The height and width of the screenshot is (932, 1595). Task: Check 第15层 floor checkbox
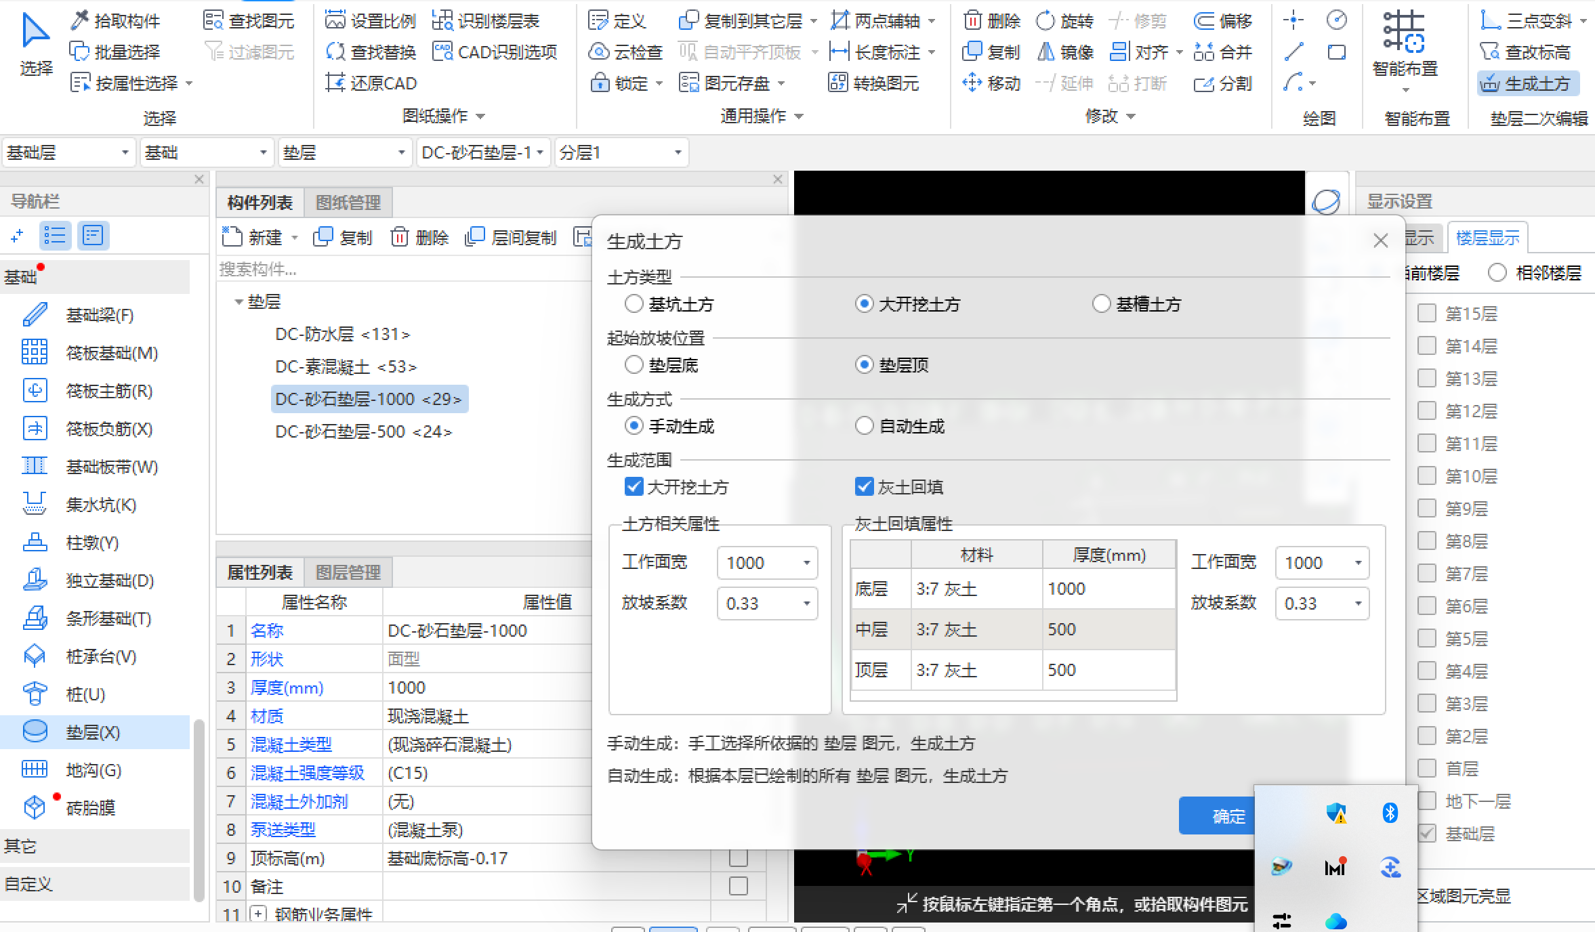(1427, 314)
